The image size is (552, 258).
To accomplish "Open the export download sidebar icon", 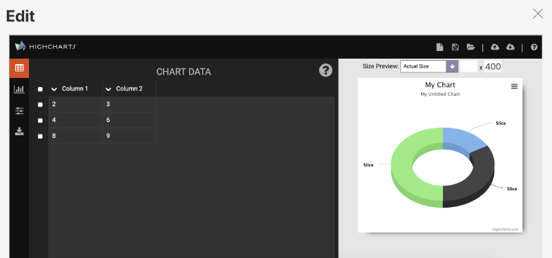I will [x=19, y=132].
